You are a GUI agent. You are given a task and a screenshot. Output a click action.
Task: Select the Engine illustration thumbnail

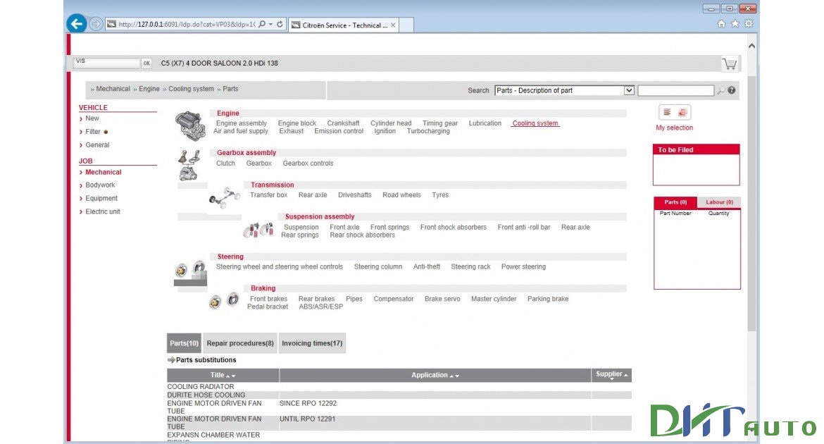pyautogui.click(x=190, y=125)
